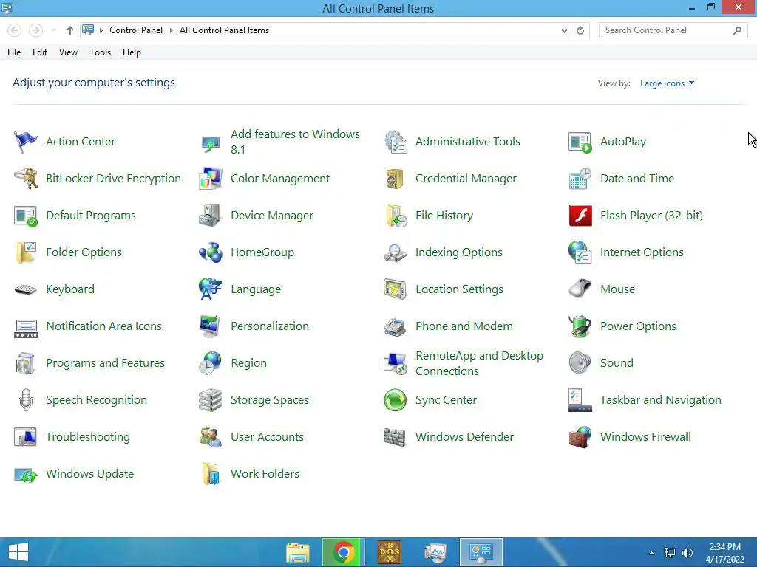Click the Speech Recognition microphone icon
757x567 pixels.
26,400
